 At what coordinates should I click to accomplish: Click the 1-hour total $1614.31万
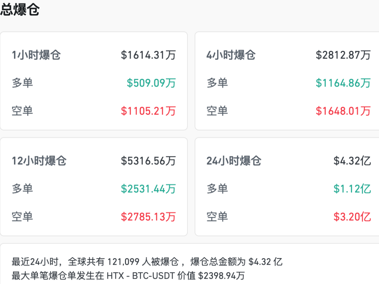(148, 55)
